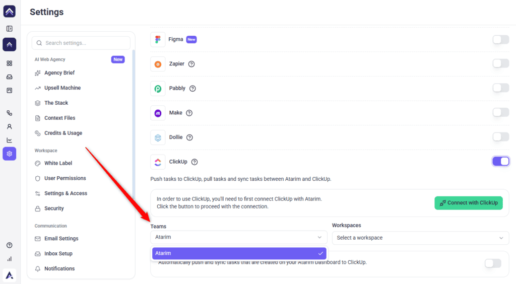516x284 pixels.
Task: Click the Pabbly integration logo
Action: pyautogui.click(x=158, y=89)
